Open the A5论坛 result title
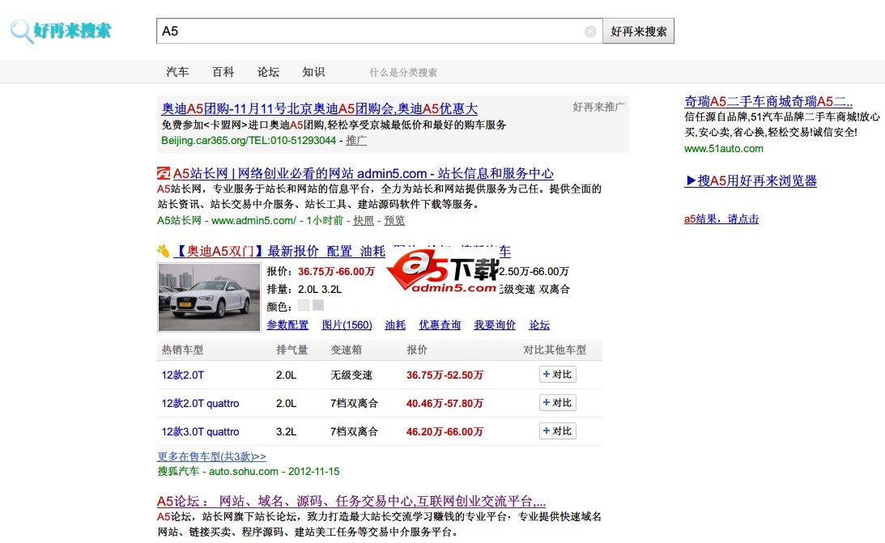The height and width of the screenshot is (543, 885). [351, 501]
